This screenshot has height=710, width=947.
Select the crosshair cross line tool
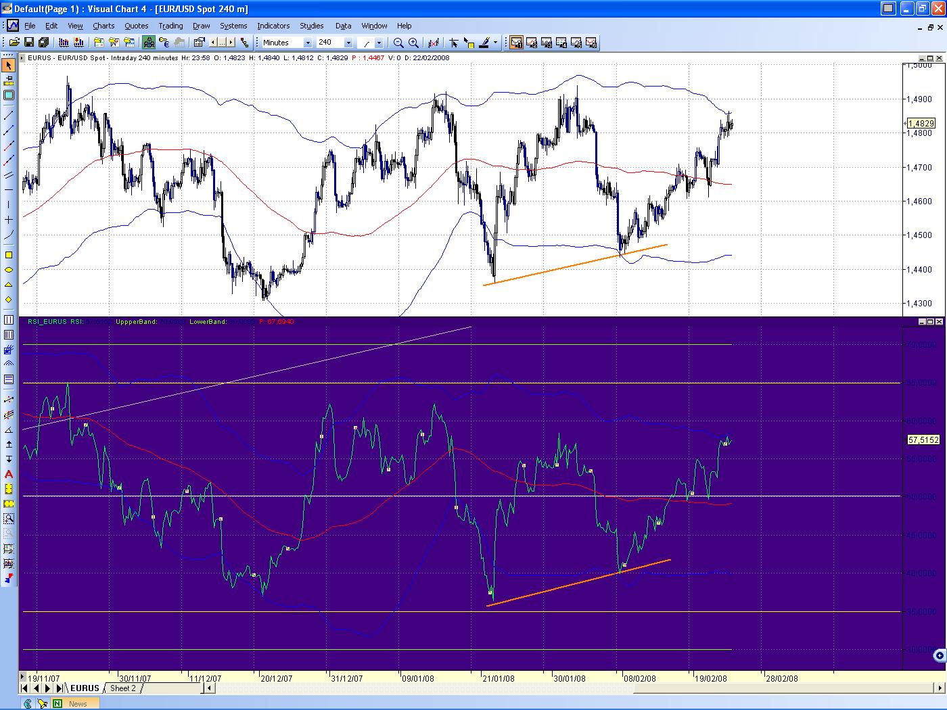coord(9,220)
